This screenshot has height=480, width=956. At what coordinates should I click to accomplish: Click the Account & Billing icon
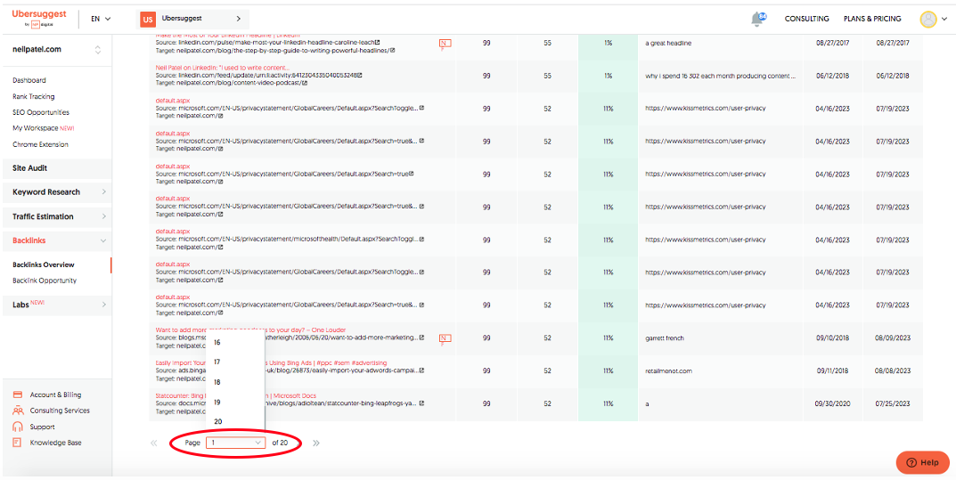point(19,395)
